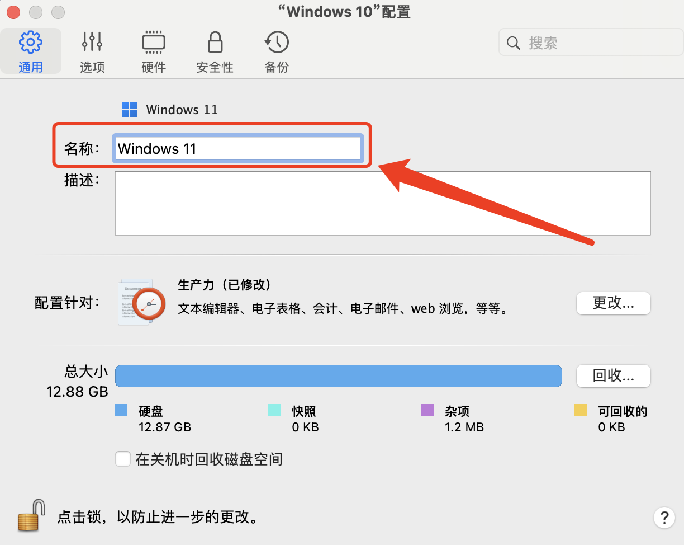The height and width of the screenshot is (545, 684).
Task: Click the 0 KB value under 快照
Action: tap(305, 427)
